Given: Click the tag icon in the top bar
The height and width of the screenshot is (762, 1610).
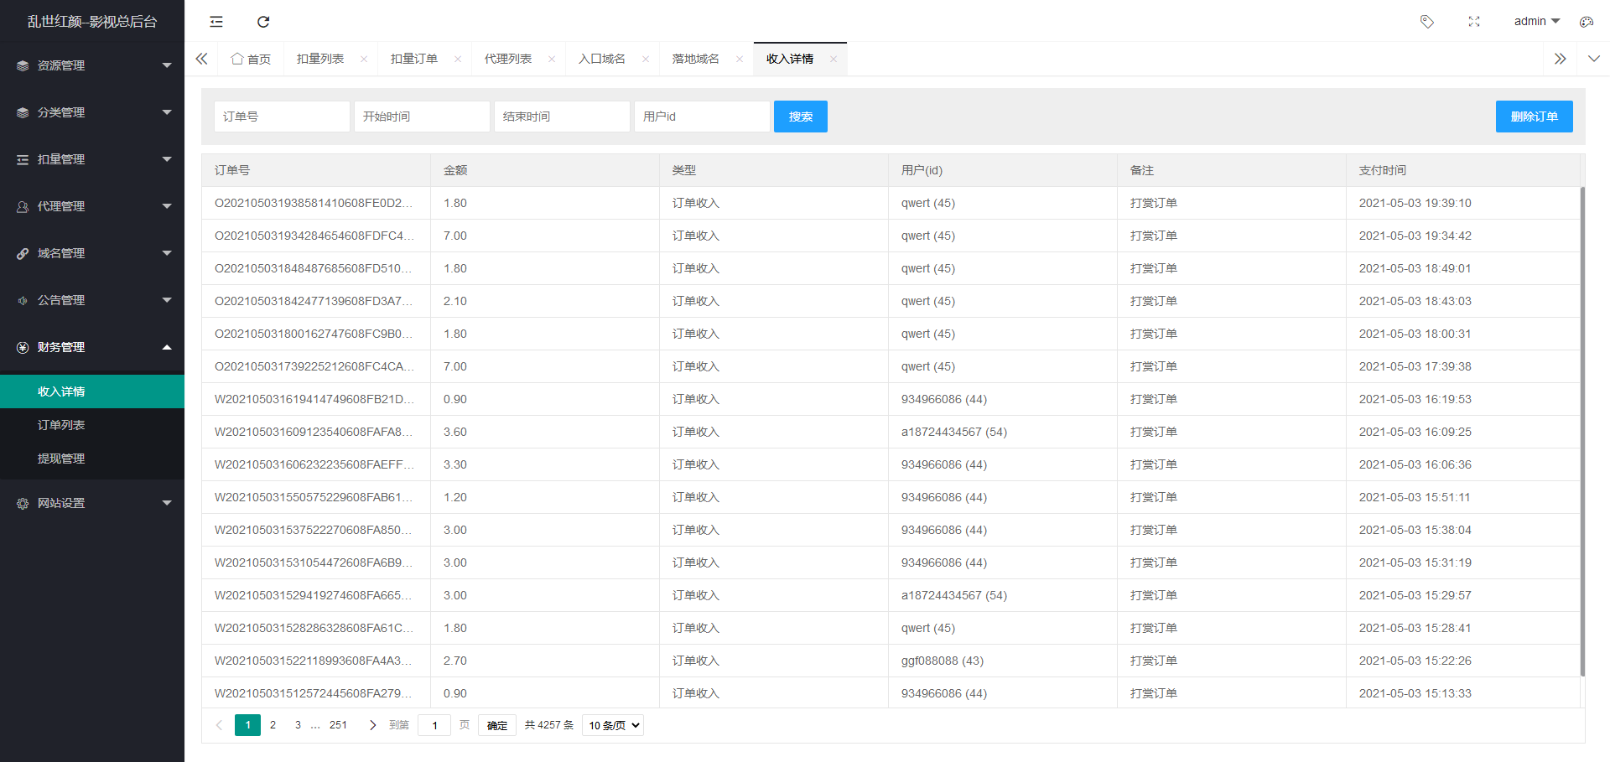Looking at the screenshot, I should click(1427, 21).
